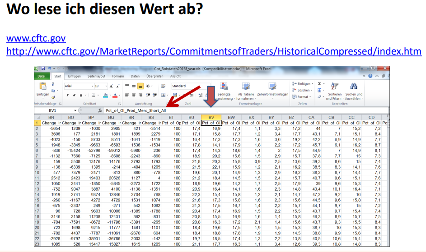Click the Format Painter brush icon
The width and height of the screenshot is (426, 252).
53,97
